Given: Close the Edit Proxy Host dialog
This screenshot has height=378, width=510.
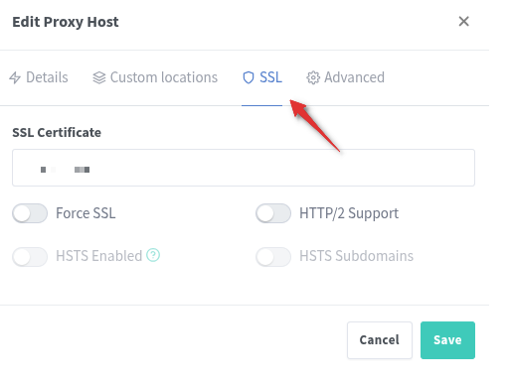Looking at the screenshot, I should pyautogui.click(x=463, y=22).
